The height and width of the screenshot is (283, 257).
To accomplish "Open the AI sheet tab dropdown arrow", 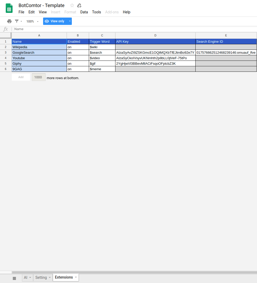I will (x=30, y=277).
